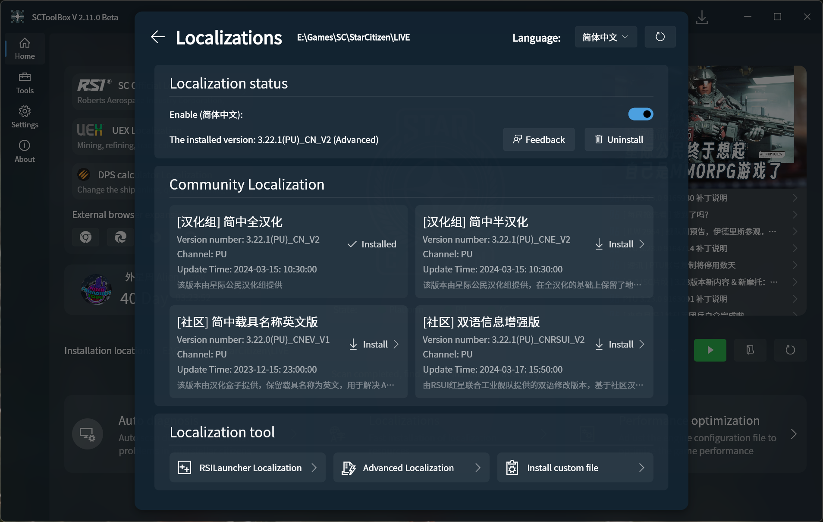Refresh the localization list
The image size is (823, 522).
point(660,37)
